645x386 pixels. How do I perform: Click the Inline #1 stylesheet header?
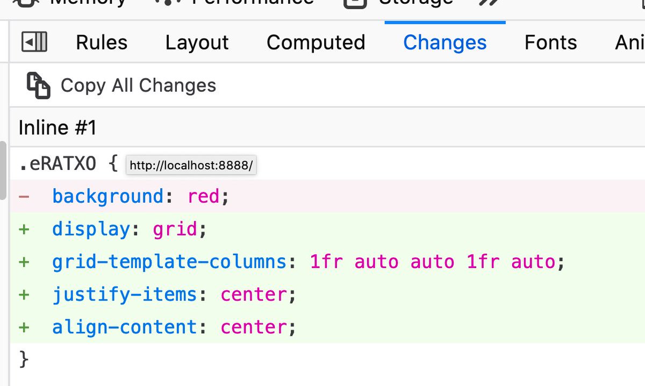(x=327, y=128)
